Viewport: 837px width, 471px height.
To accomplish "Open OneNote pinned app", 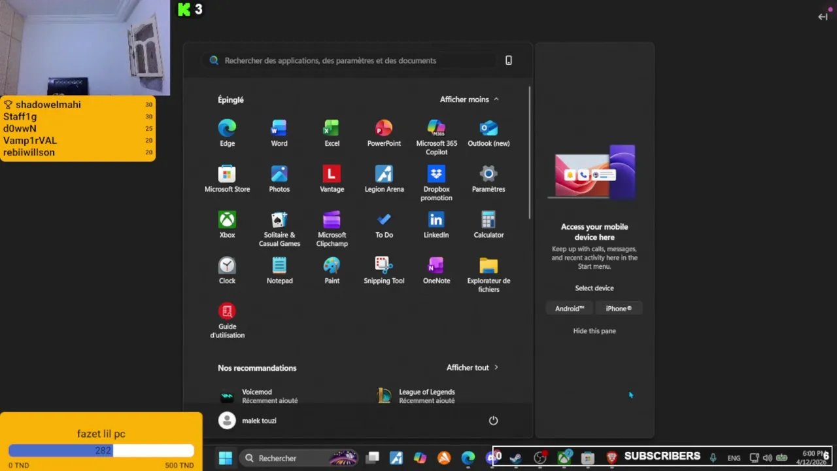I will [x=436, y=271].
